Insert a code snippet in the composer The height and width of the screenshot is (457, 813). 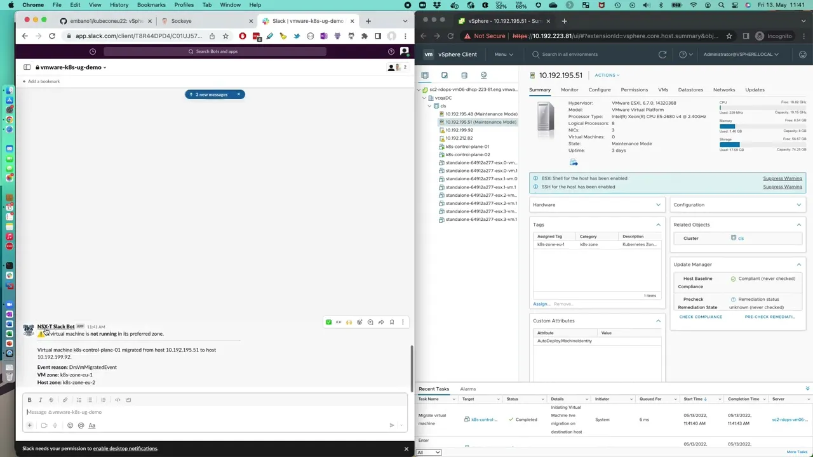pos(118,400)
